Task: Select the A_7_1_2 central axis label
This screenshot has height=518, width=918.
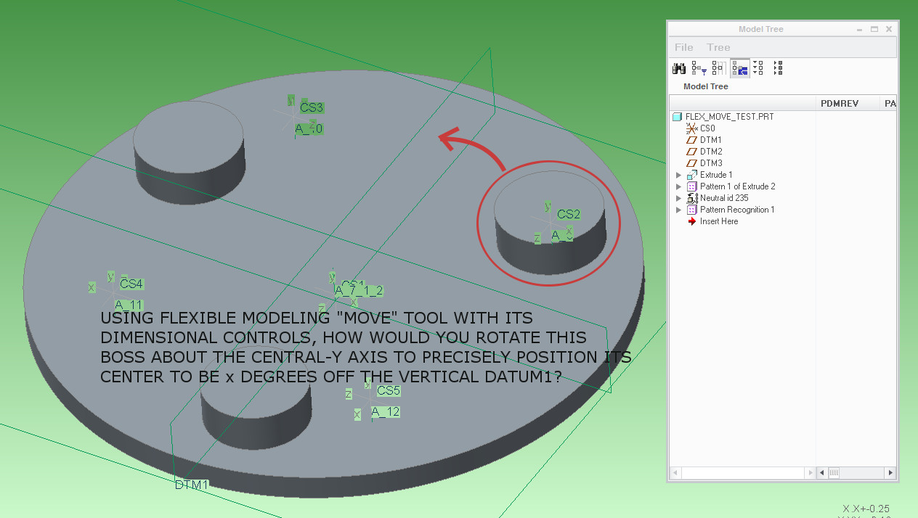Action: (x=359, y=291)
